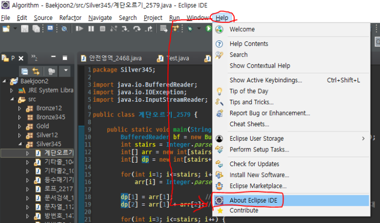Toggle Link with Editor in Package Explorer
The height and width of the screenshot is (223, 380).
click(36, 71)
